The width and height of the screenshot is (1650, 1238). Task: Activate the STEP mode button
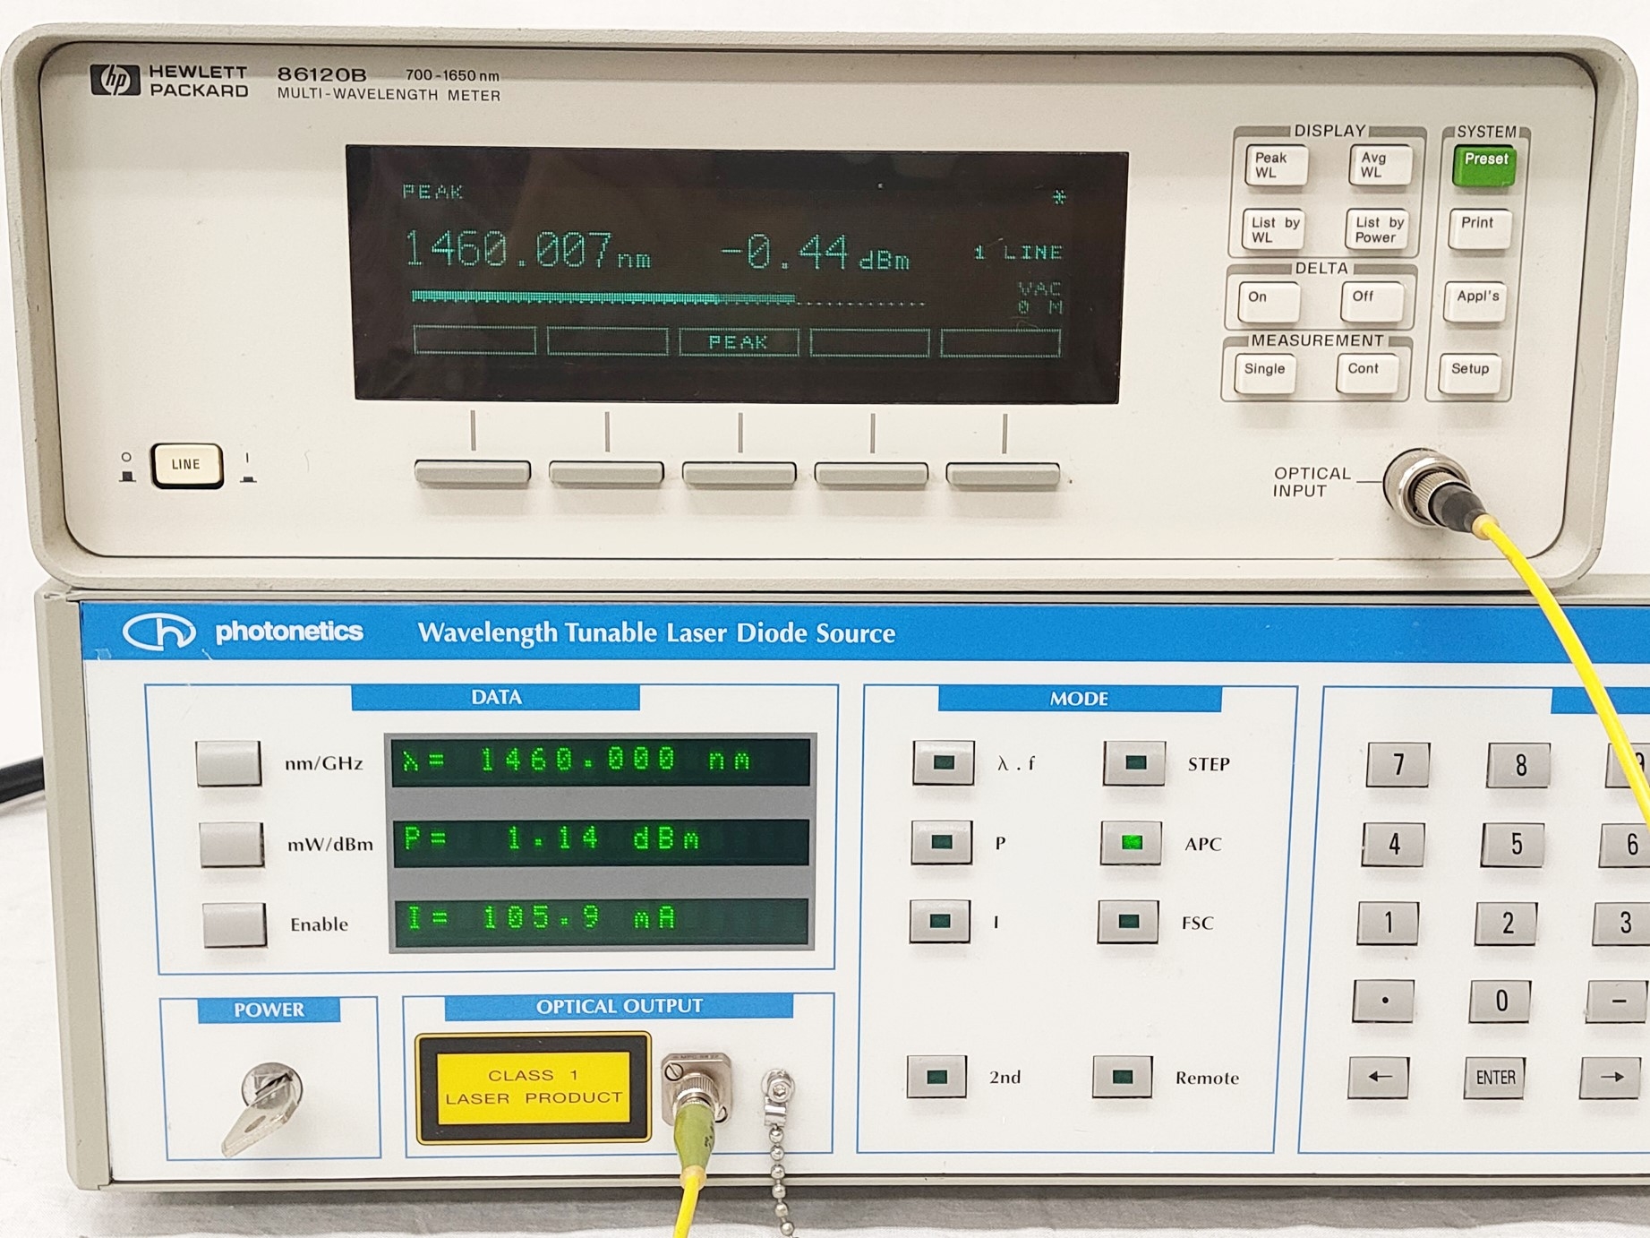point(1133,763)
